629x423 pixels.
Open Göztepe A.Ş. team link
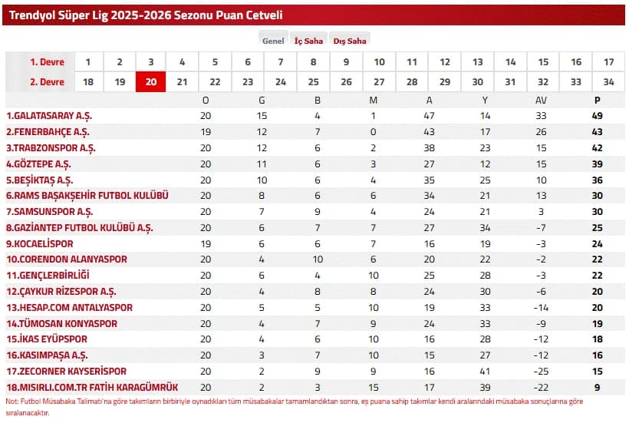pos(38,164)
